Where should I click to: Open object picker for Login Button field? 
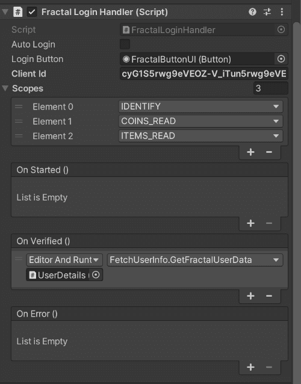point(281,59)
